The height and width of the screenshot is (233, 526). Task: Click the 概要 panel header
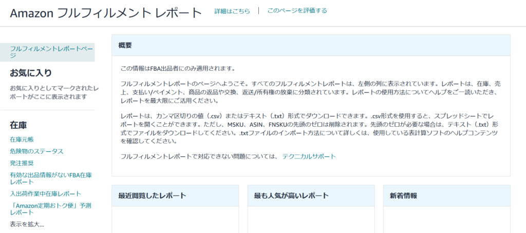pyautogui.click(x=311, y=45)
